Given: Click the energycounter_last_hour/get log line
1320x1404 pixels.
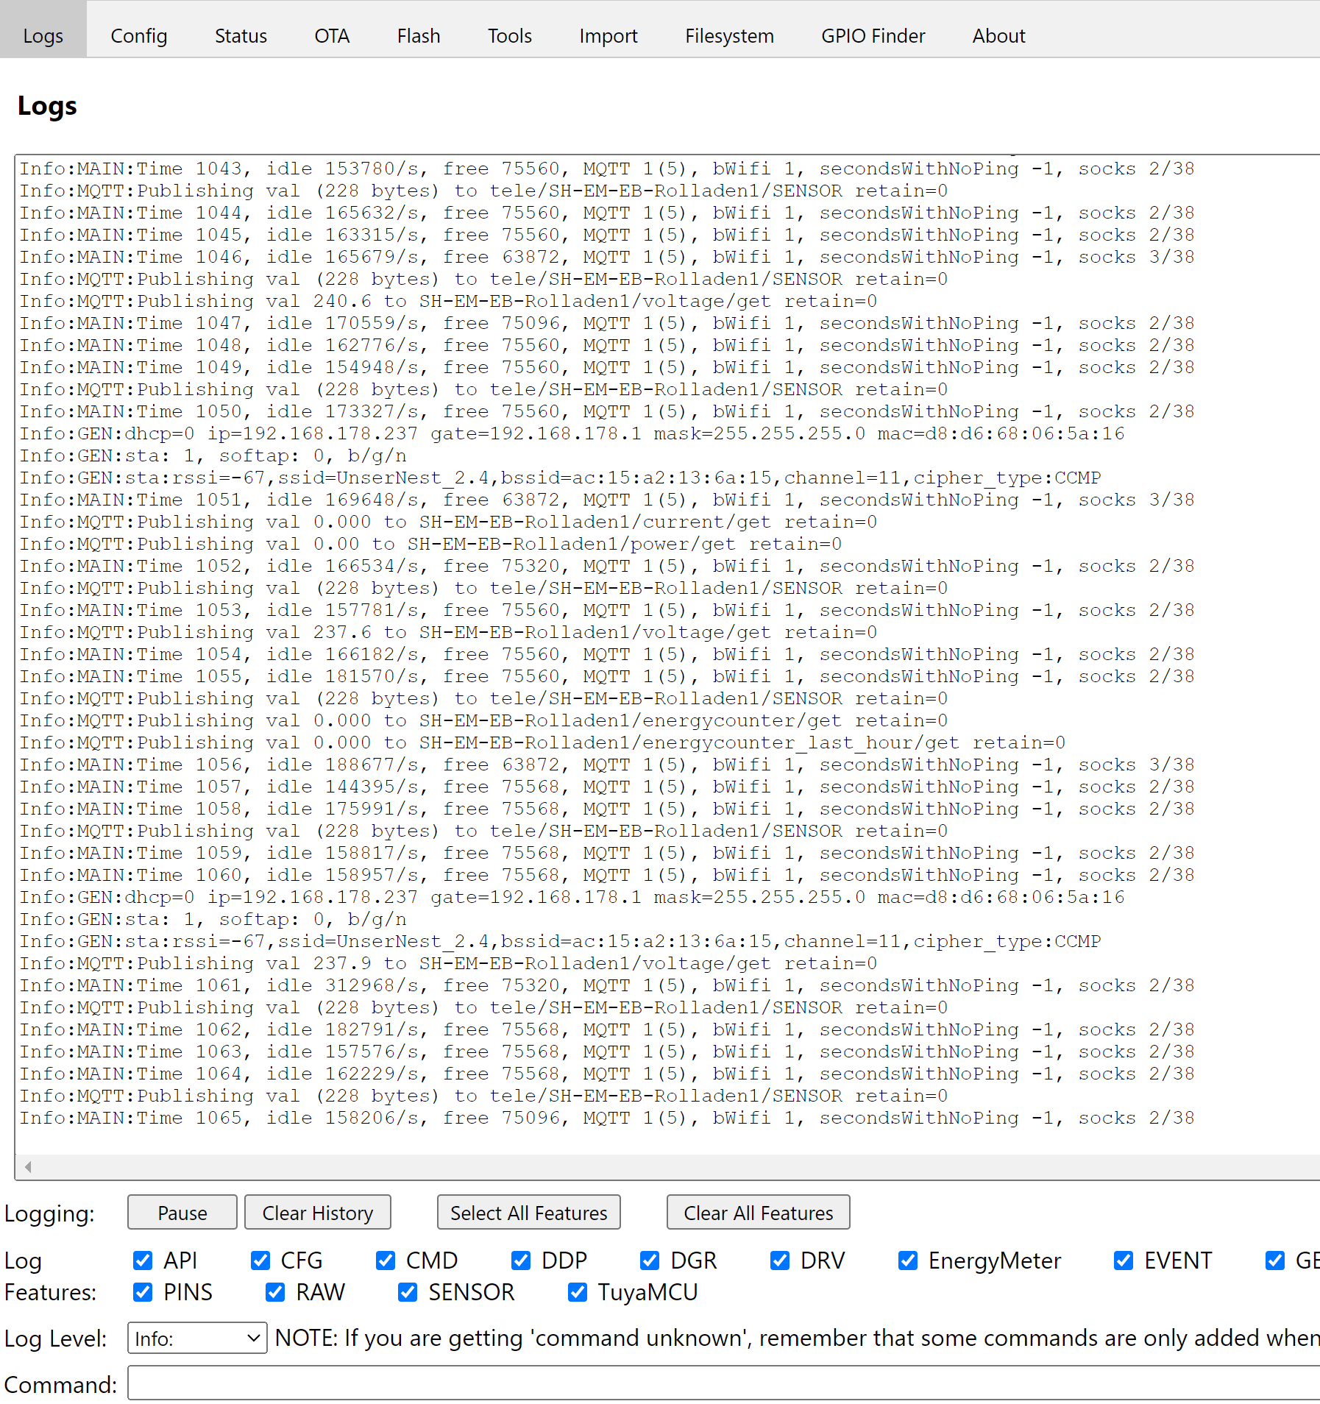Looking at the screenshot, I should [x=542, y=742].
